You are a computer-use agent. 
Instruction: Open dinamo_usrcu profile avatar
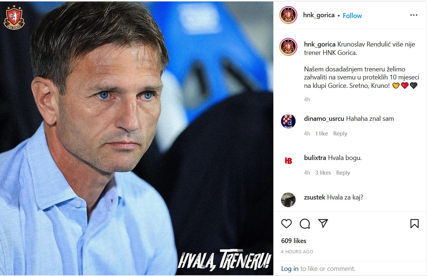click(288, 121)
